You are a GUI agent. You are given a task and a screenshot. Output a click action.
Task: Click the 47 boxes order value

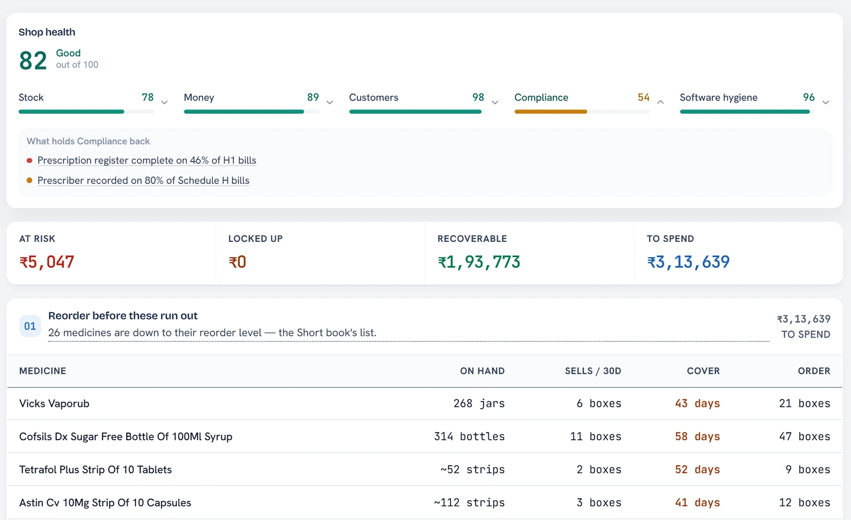[805, 437]
